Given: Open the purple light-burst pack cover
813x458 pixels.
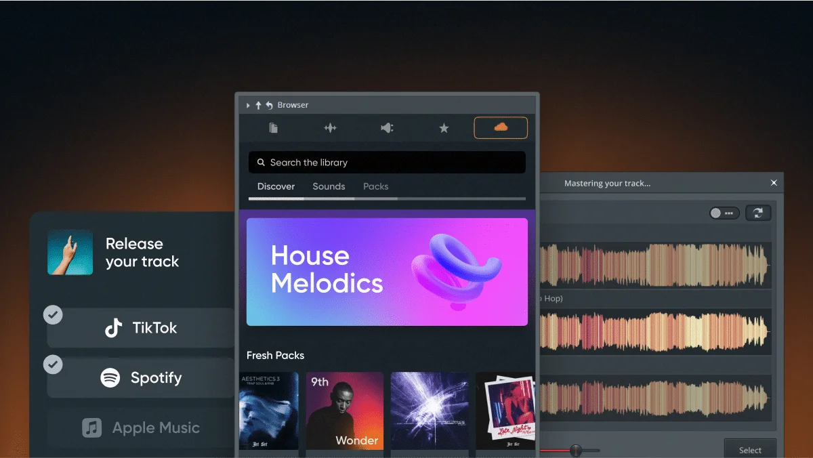Looking at the screenshot, I should click(430, 411).
